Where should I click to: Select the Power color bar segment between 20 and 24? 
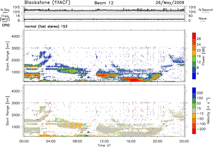click(x=194, y=47)
